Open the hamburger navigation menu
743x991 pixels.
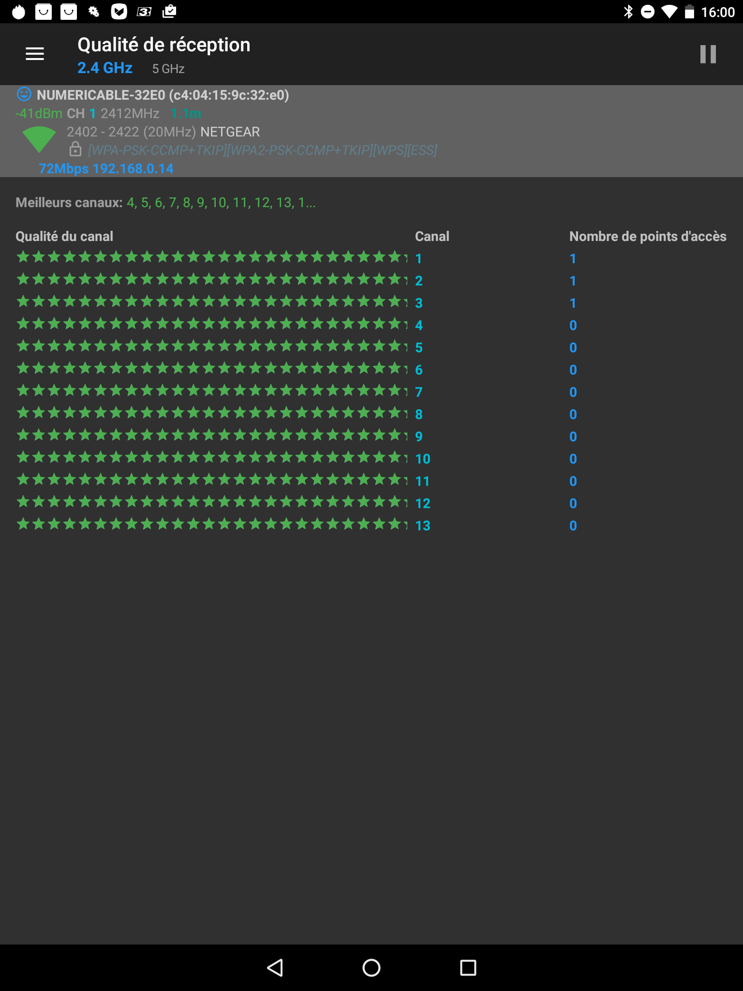coord(35,54)
